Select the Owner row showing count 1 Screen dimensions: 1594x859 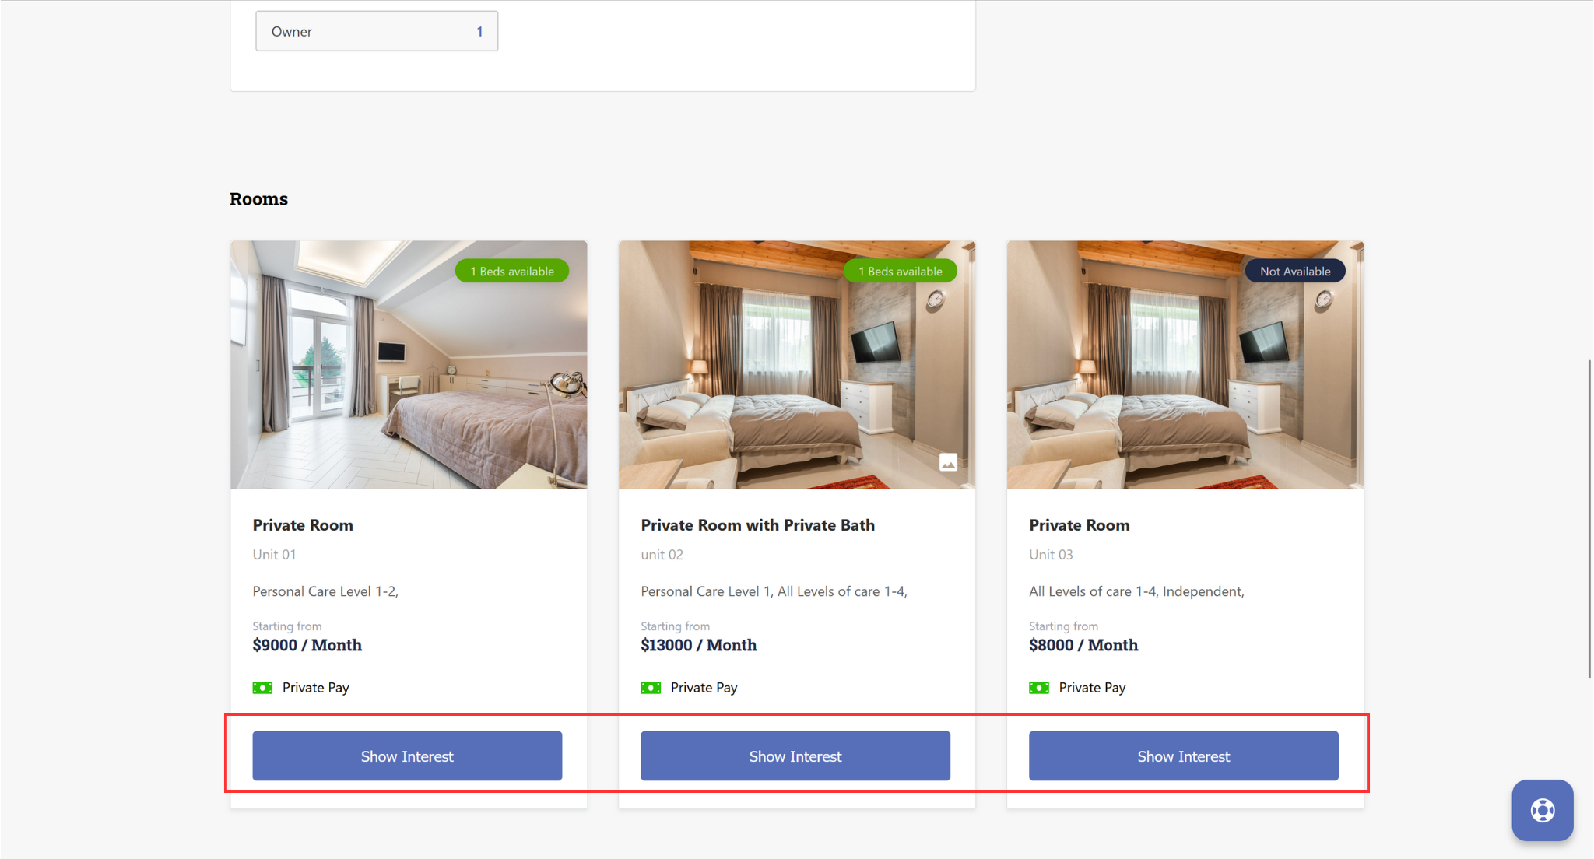point(377,31)
